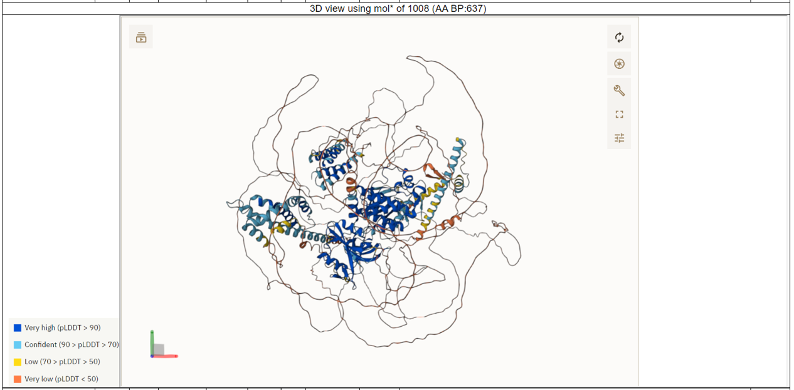Click the light blue Confident swatch
The height and width of the screenshot is (390, 794).
[18, 344]
